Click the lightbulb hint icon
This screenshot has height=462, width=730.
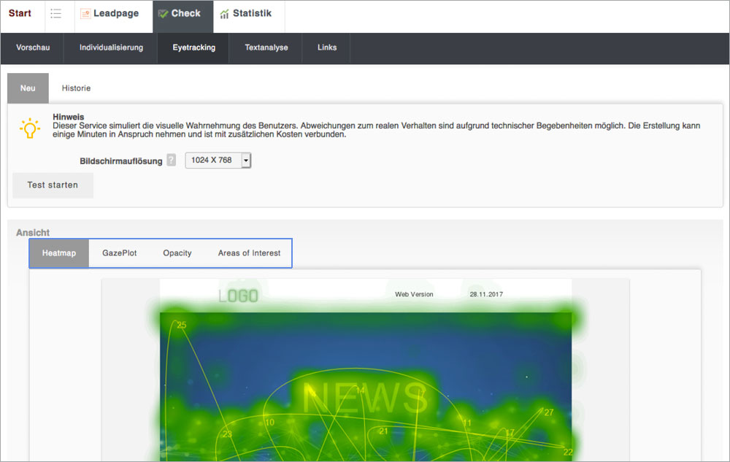[29, 128]
